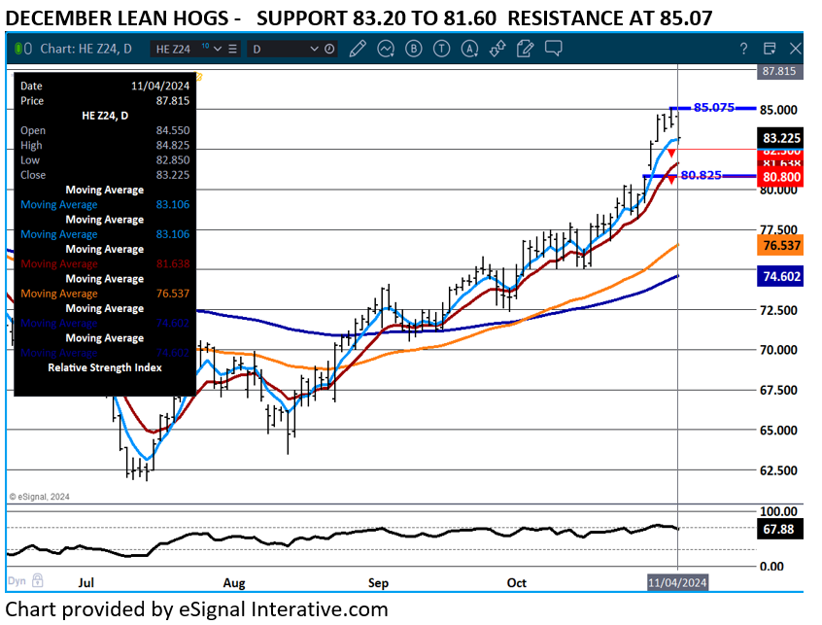The image size is (822, 625).
Task: Click the line chart studies icon
Action: click(386, 48)
